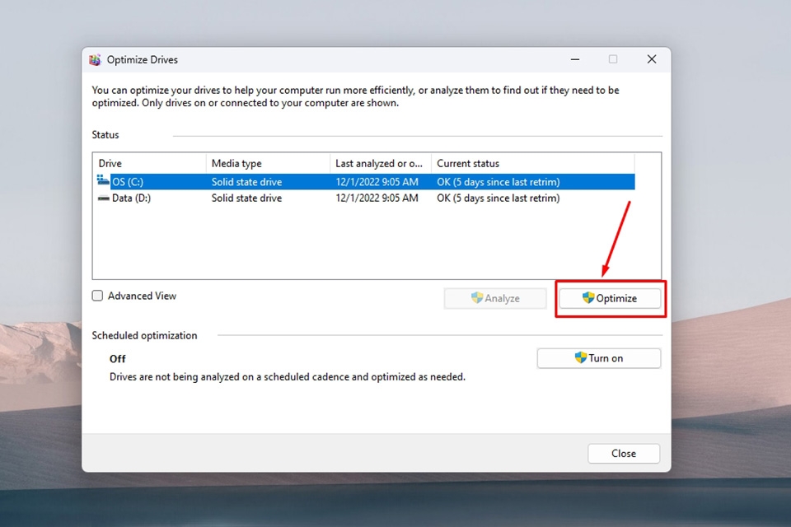Click the OS (C:) drive icon
Viewport: 791px width, 527px height.
pyautogui.click(x=102, y=181)
